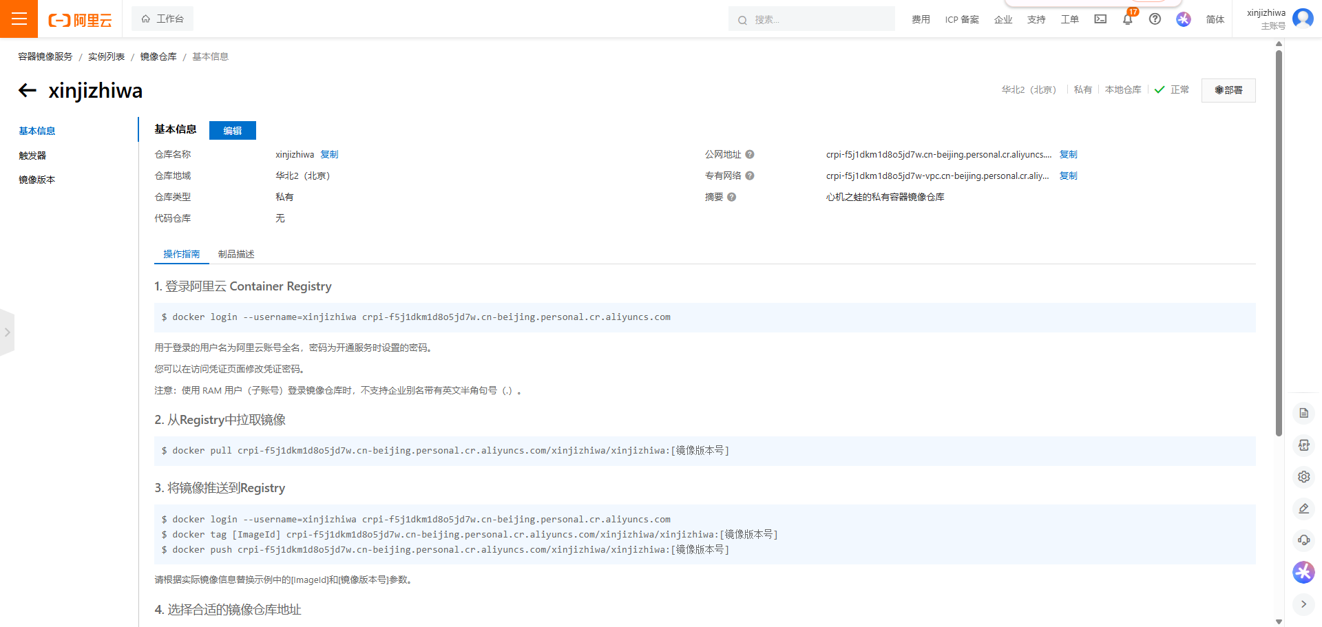Copy the VPC network address
This screenshot has height=627, width=1322.
(x=1068, y=176)
